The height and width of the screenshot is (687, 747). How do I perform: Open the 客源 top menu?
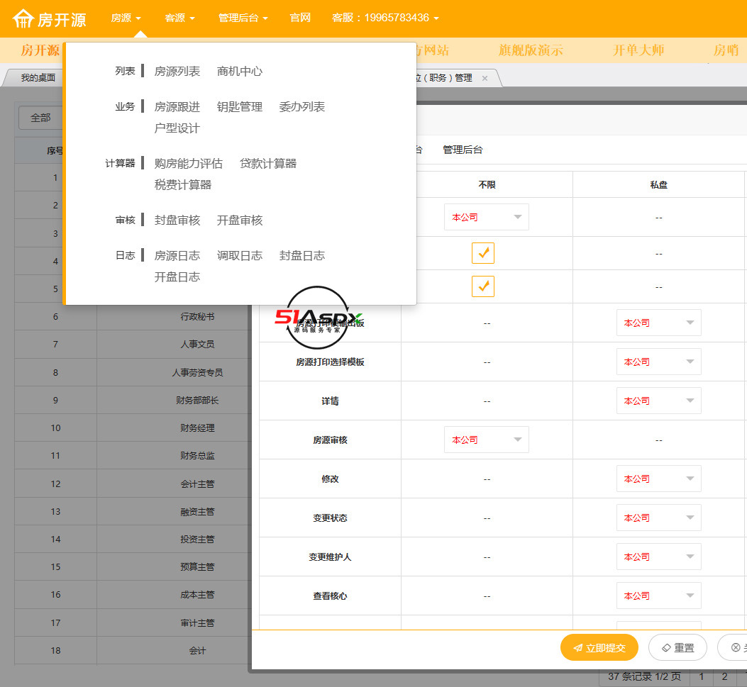(x=179, y=18)
